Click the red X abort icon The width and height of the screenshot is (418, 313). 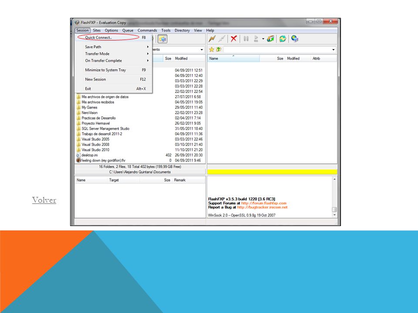(233, 39)
